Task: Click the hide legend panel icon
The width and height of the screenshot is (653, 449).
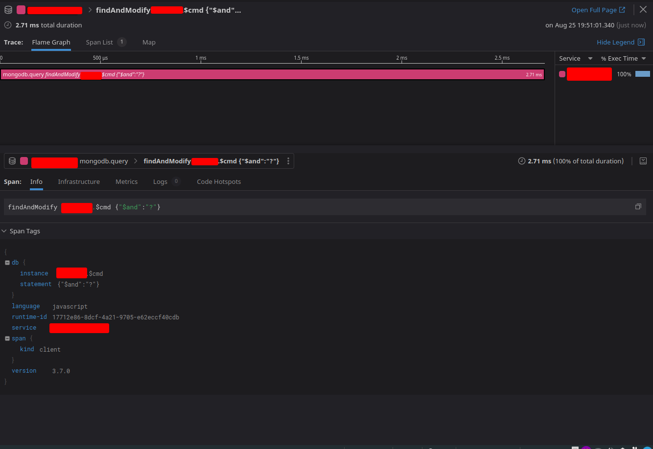Action: 641,43
